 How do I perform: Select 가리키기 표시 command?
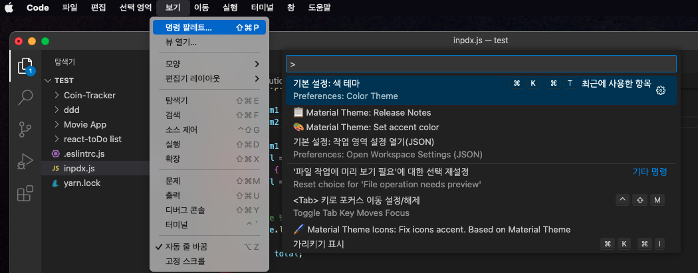[x=481, y=244]
